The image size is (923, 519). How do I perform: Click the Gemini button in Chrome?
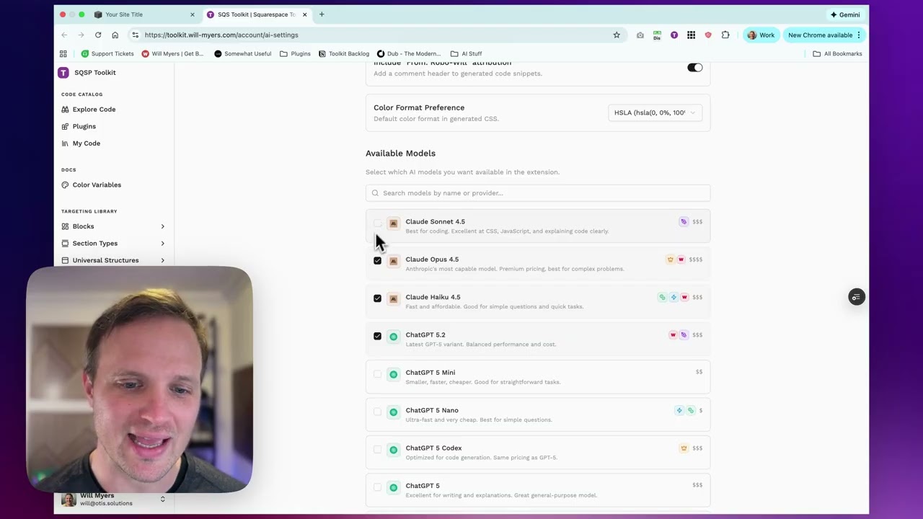pyautogui.click(x=845, y=14)
